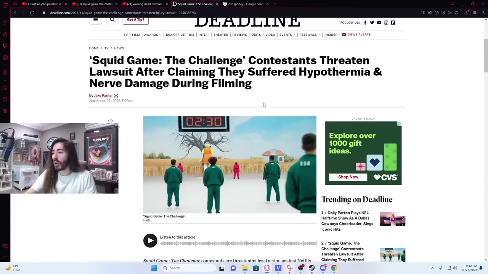The image size is (488, 274).
Task: Click Shop Now in CVS ad
Action: click(x=348, y=177)
